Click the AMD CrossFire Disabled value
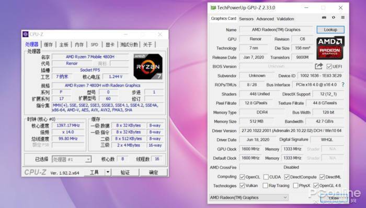The width and height of the screenshot is (366, 208). (291, 167)
